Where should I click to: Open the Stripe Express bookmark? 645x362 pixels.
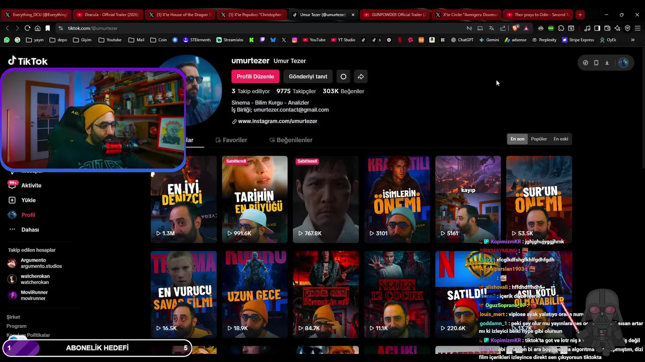578,40
